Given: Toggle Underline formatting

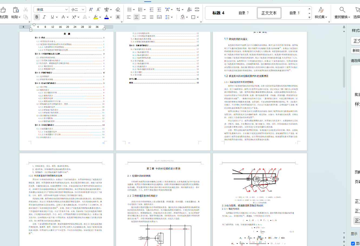Looking at the screenshot, I should tap(52, 17).
